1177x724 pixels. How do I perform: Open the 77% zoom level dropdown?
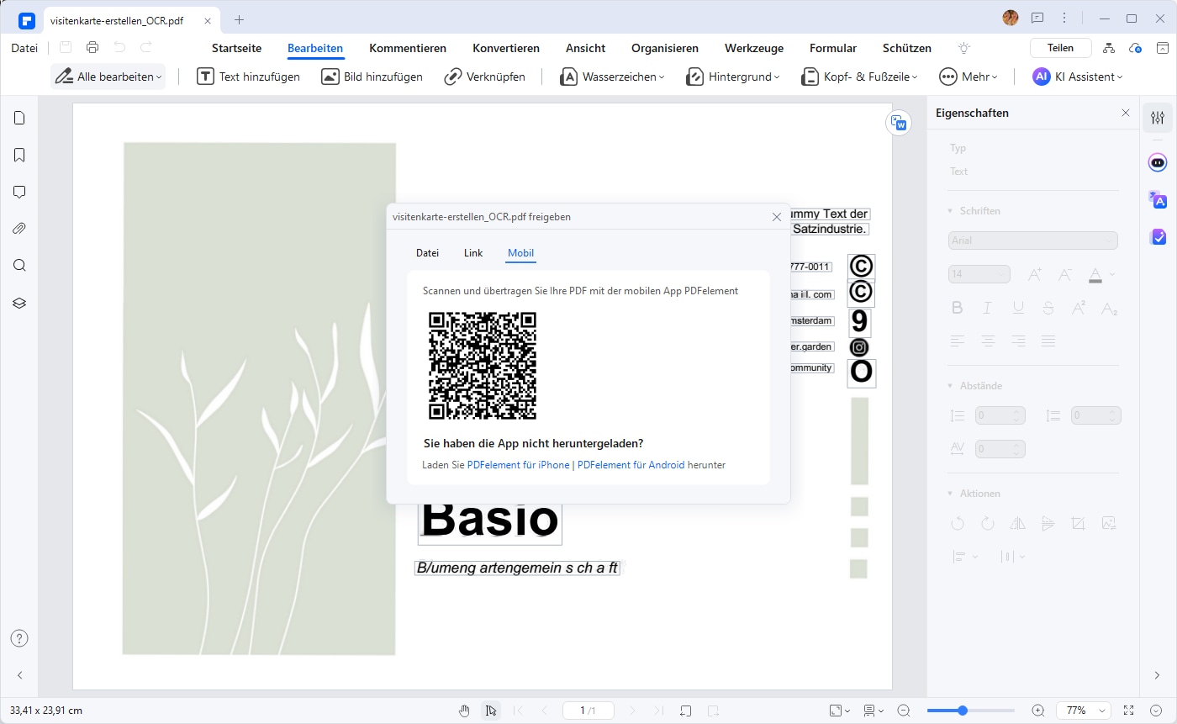tap(1084, 711)
